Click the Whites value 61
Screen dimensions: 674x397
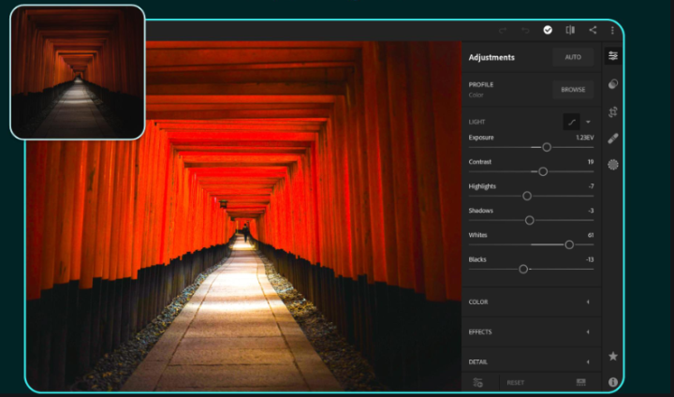pyautogui.click(x=591, y=235)
